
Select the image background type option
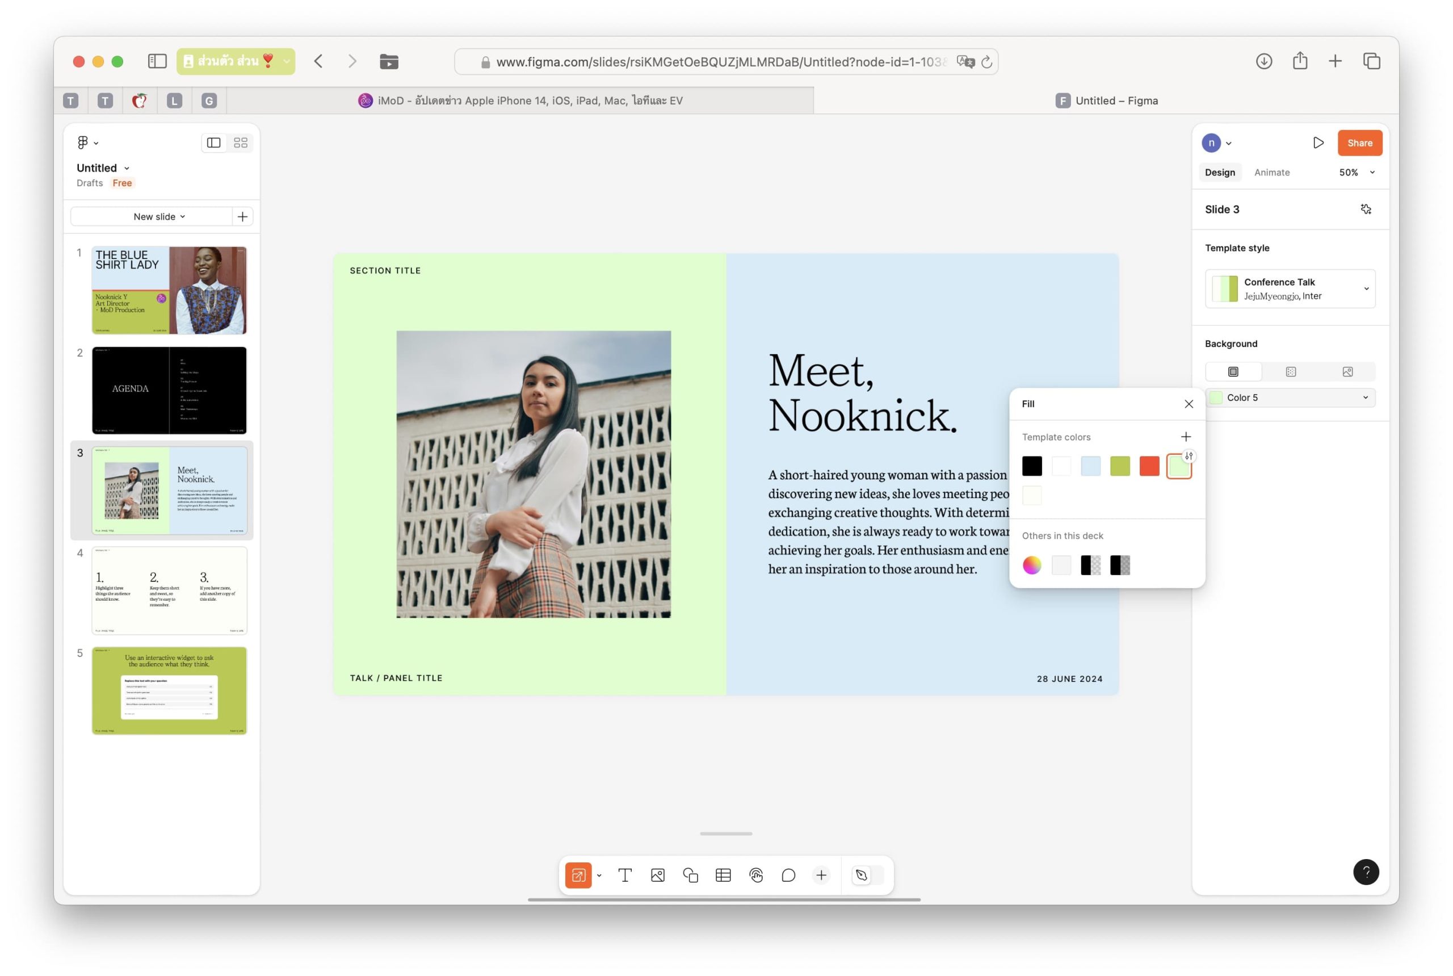[x=1347, y=371]
